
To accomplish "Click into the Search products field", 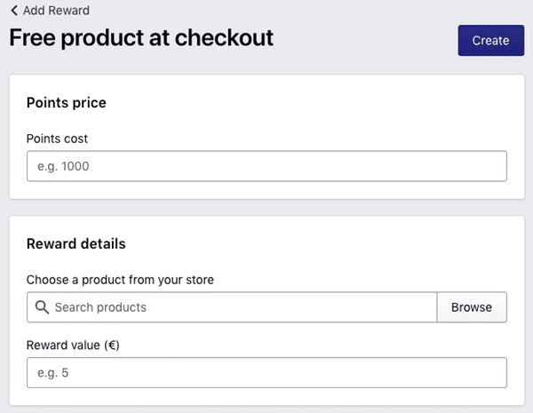I will coord(240,307).
